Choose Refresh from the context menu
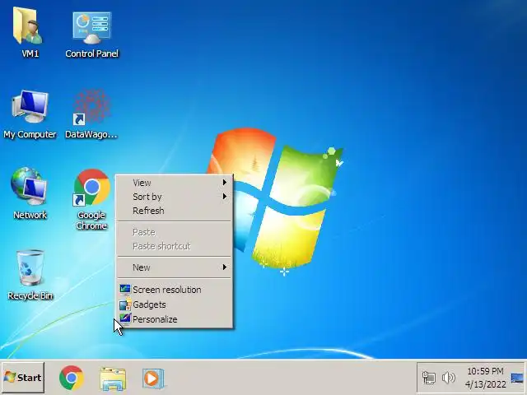The height and width of the screenshot is (395, 527). click(x=175, y=211)
